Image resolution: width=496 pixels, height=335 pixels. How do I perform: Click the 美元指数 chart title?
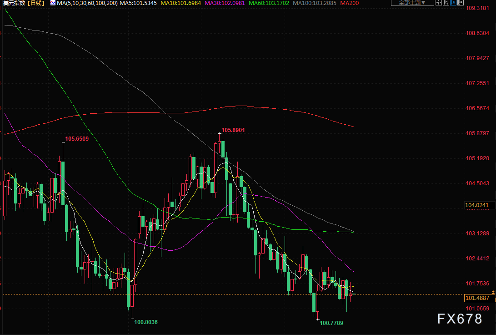tap(14, 3)
